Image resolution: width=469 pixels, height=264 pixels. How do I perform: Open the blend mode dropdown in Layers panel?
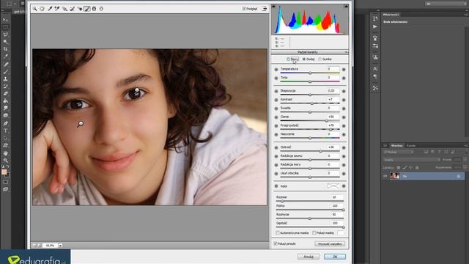(412, 160)
